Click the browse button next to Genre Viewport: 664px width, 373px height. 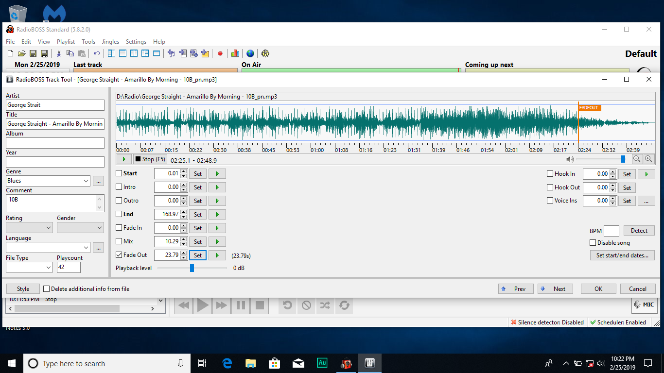(x=98, y=181)
